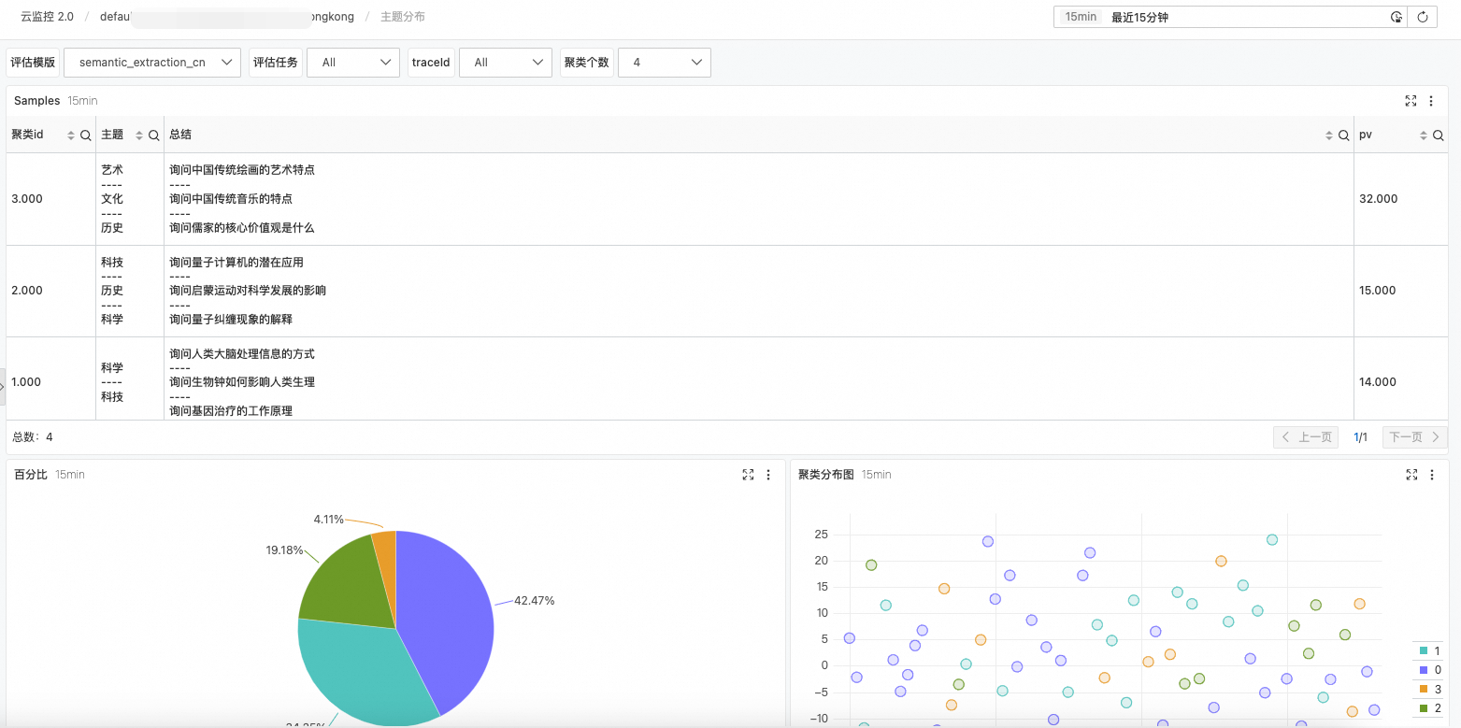
Task: Open the 评估任务 All dropdown
Action: (x=353, y=63)
